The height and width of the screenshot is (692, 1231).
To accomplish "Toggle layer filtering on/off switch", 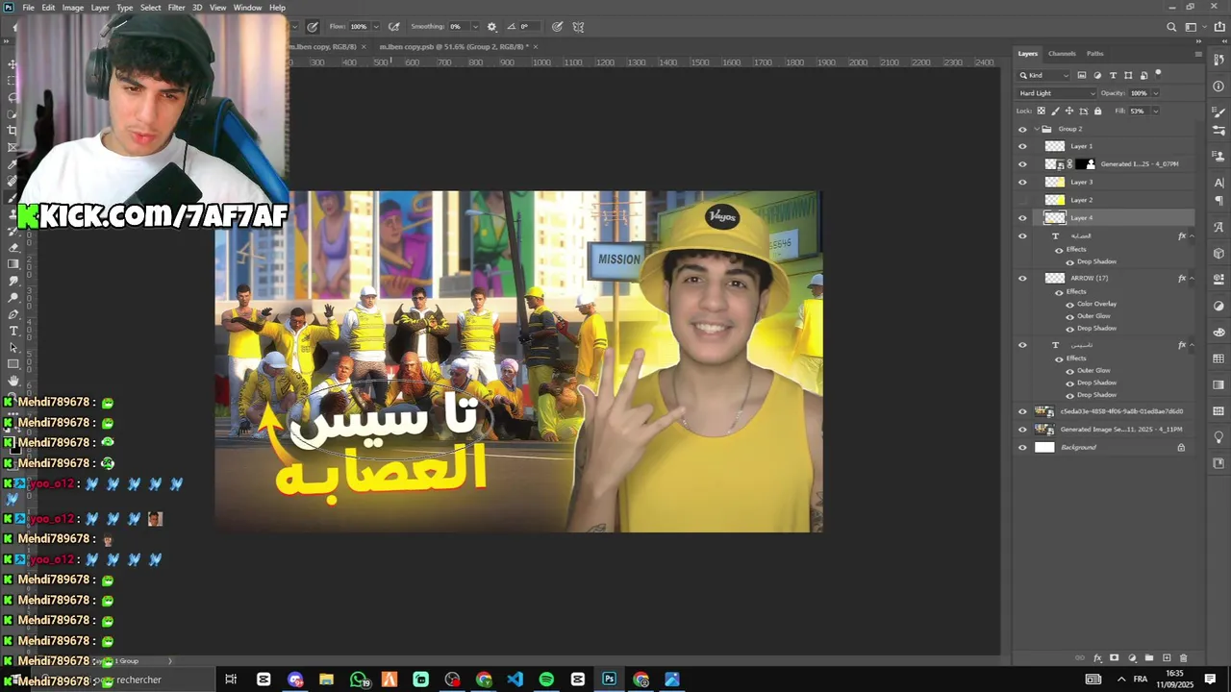I will click(1159, 73).
